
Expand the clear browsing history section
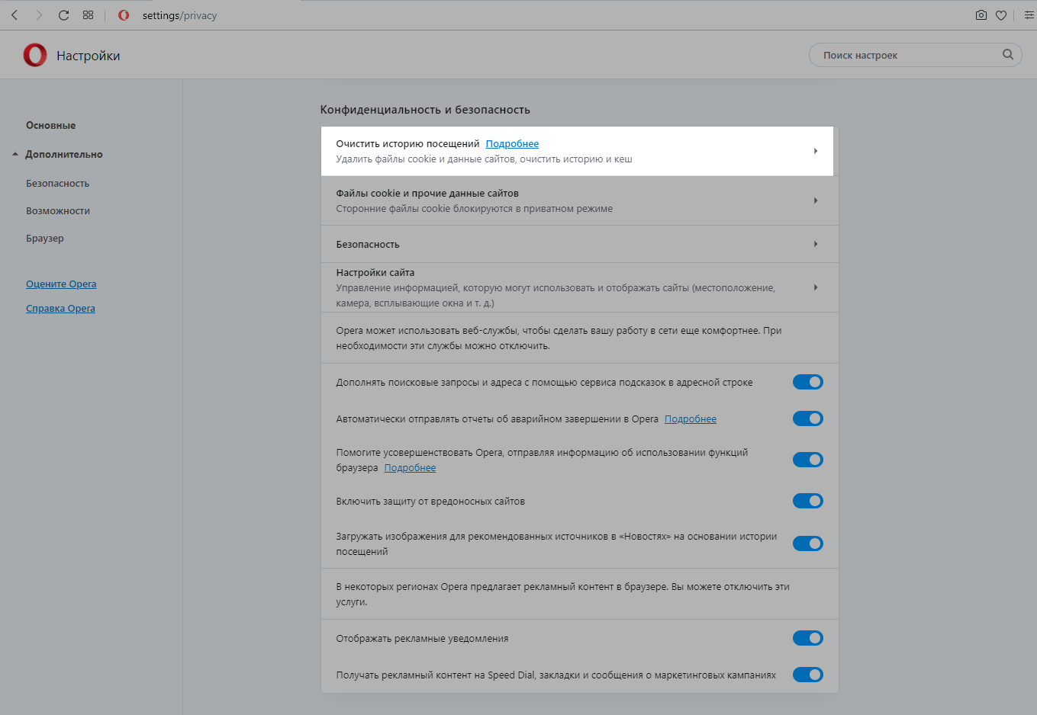pyautogui.click(x=815, y=151)
